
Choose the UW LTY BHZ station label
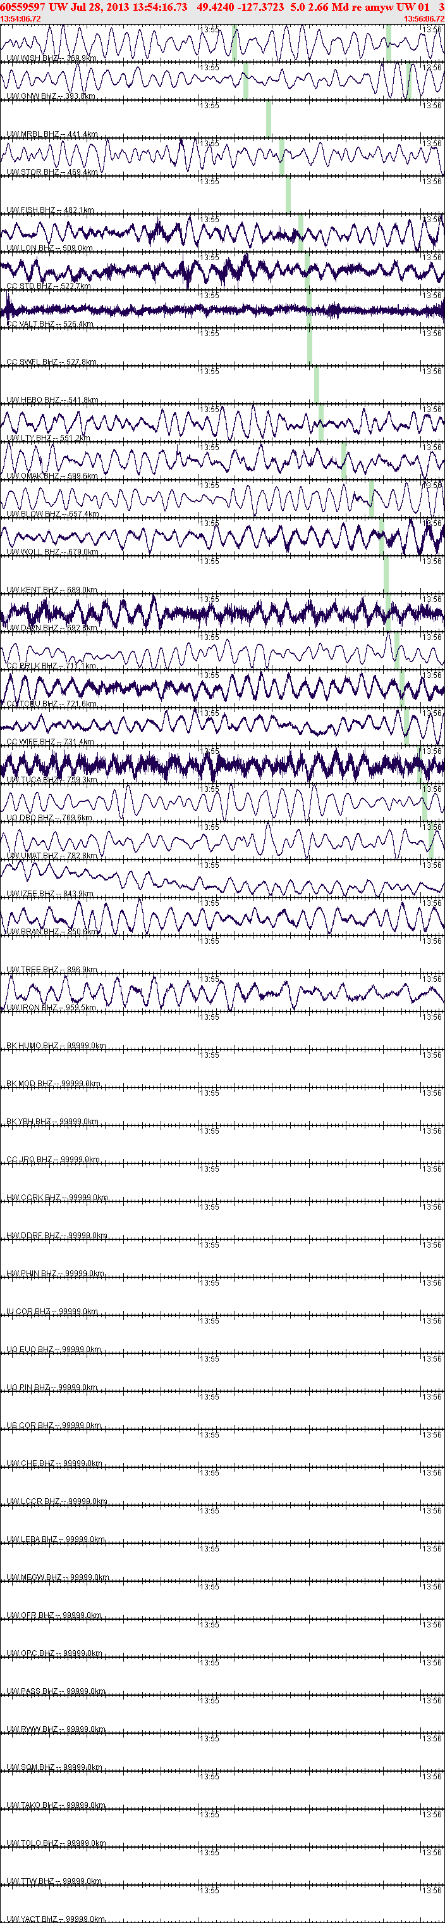pyautogui.click(x=49, y=438)
